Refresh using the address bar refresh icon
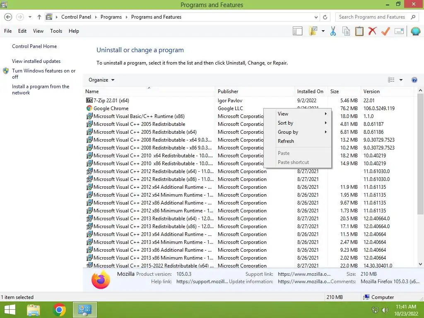This screenshot has height=318, width=424. click(x=325, y=17)
